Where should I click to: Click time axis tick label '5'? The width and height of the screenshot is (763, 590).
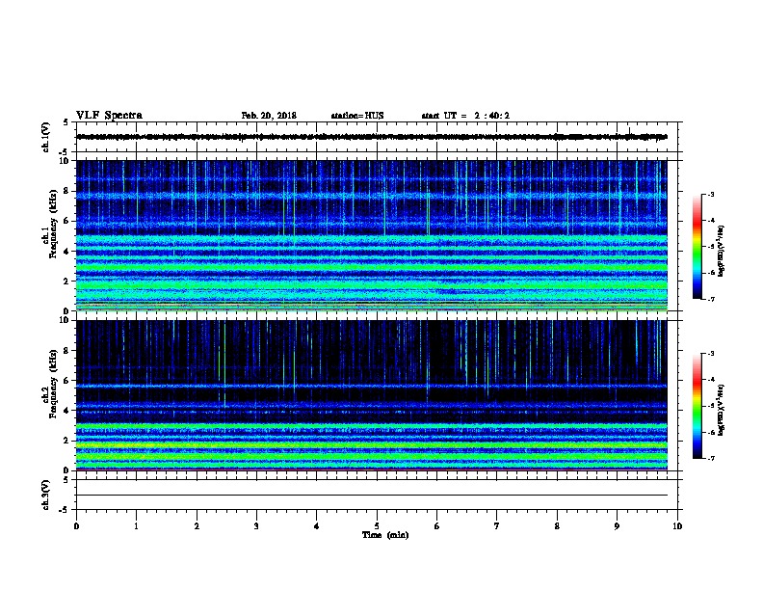[377, 525]
